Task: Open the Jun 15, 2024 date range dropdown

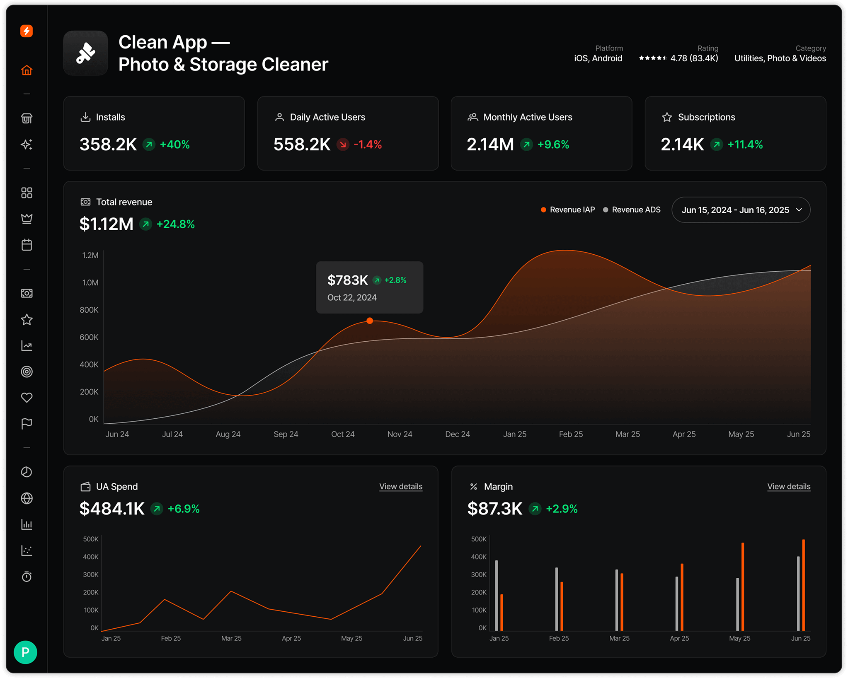Action: click(x=741, y=210)
